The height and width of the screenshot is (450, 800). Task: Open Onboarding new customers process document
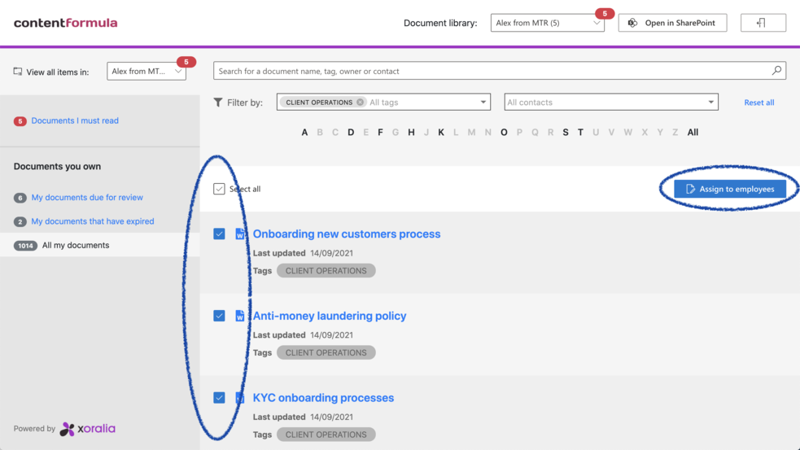347,234
